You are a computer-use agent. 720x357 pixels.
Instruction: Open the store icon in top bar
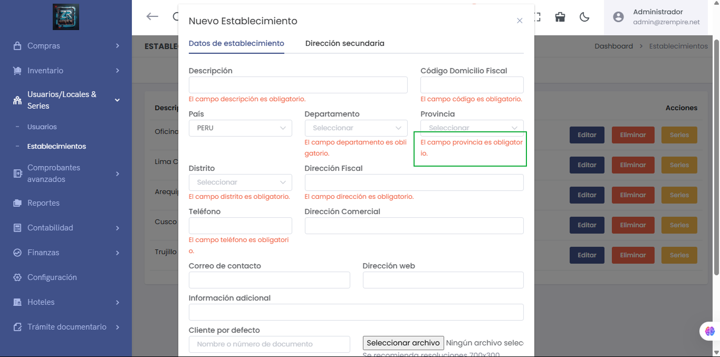[560, 16]
